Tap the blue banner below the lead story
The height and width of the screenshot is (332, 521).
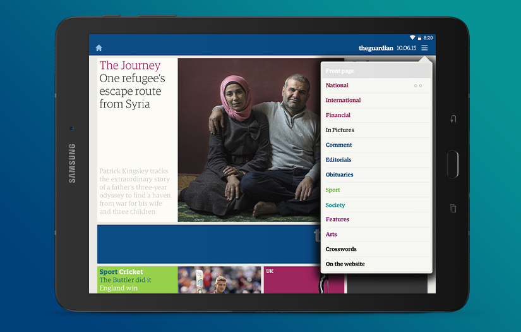pyautogui.click(x=208, y=244)
